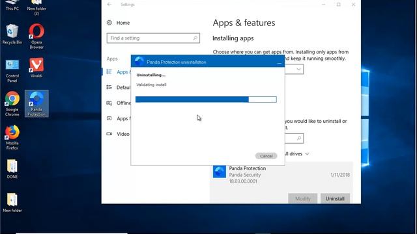Click search icon in app list search box
The height and width of the screenshot is (234, 417).
pyautogui.click(x=299, y=138)
